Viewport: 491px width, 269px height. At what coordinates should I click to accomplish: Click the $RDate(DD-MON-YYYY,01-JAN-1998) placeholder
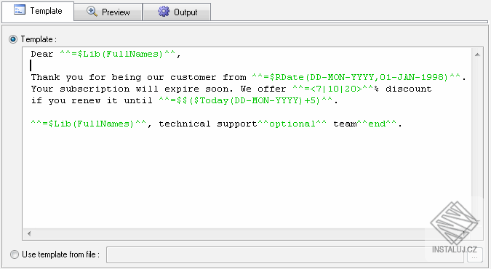[356, 77]
